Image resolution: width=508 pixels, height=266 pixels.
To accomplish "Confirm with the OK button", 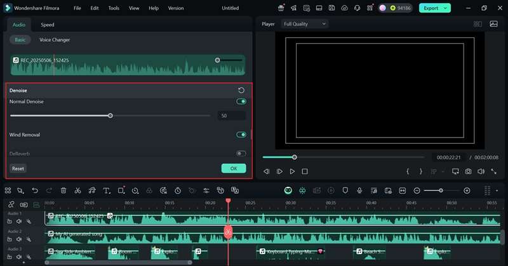I will click(234, 168).
